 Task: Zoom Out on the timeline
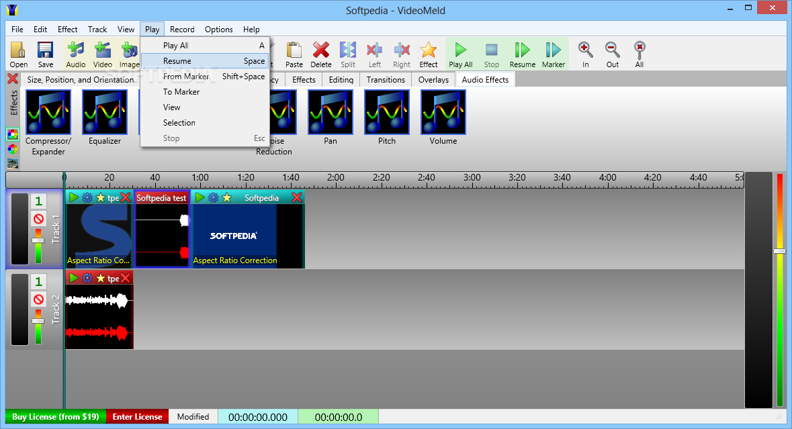point(612,54)
